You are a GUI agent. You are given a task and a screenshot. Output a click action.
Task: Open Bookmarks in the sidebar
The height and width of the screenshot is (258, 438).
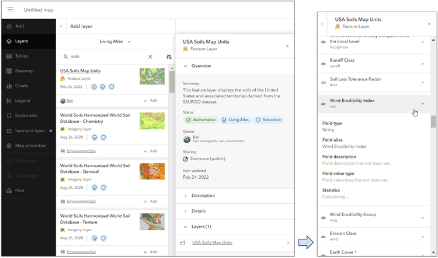(x=9, y=115)
